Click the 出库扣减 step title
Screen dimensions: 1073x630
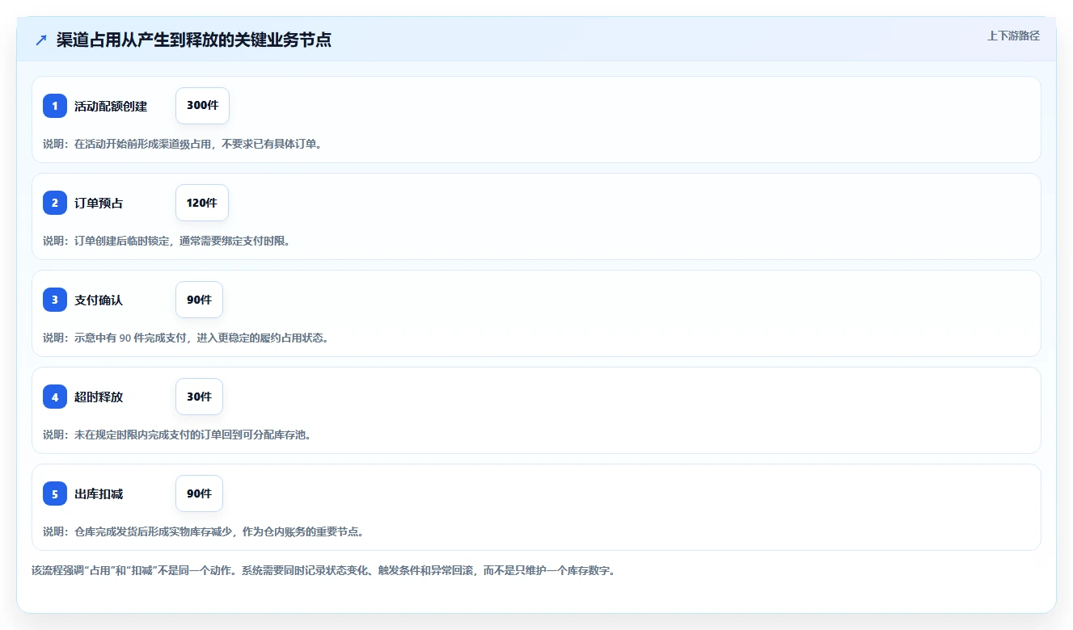point(99,493)
